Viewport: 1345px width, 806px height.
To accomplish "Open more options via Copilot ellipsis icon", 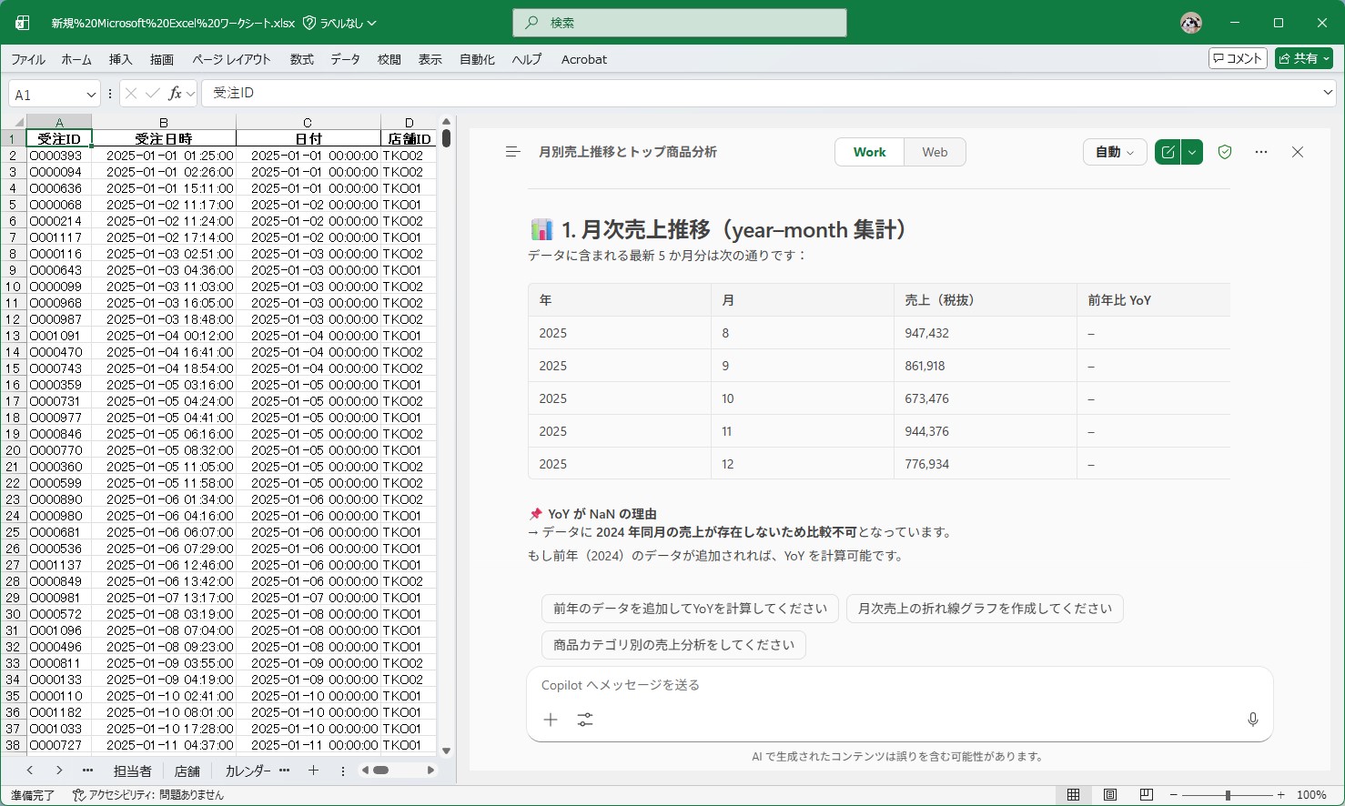I will pos(1260,152).
